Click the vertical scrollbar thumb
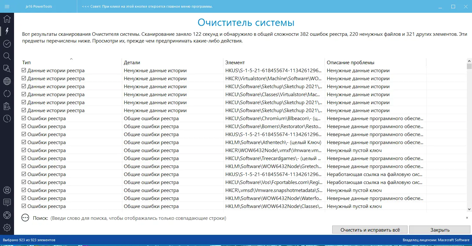This screenshot has height=246, width=472. pos(469,66)
